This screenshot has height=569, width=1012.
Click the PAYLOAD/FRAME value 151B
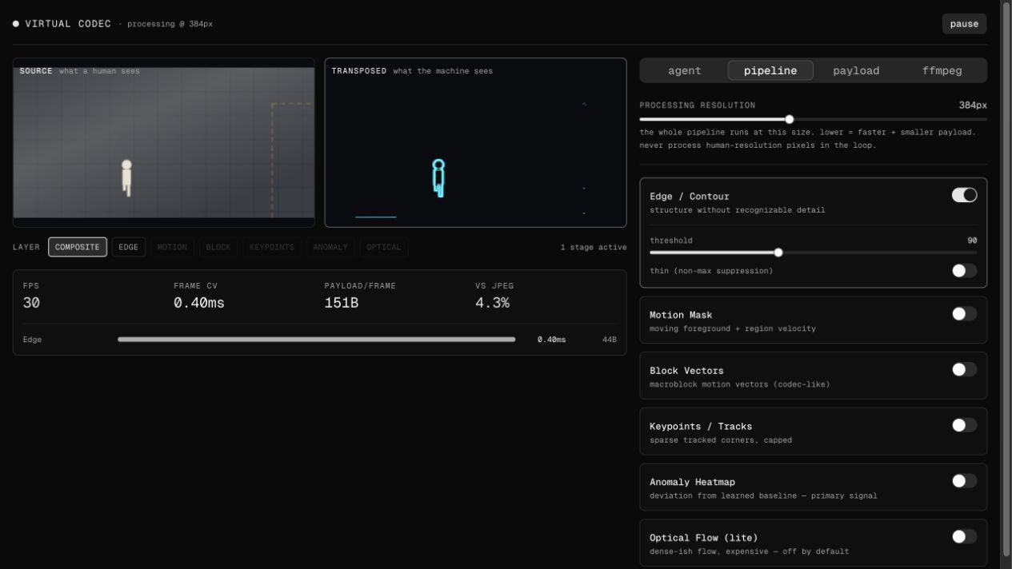[x=342, y=303]
